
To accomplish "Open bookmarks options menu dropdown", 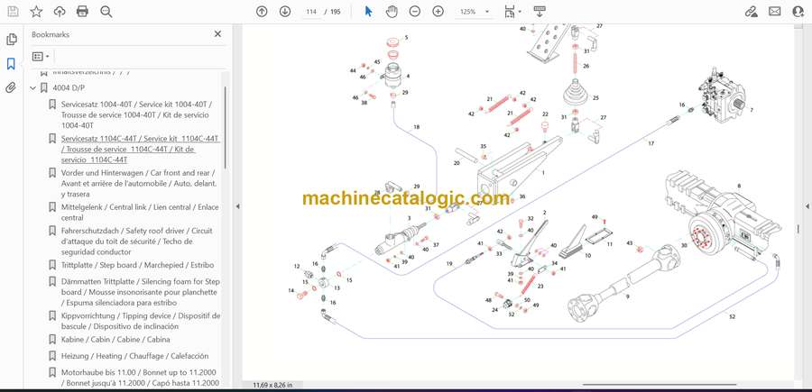I will pos(41,56).
